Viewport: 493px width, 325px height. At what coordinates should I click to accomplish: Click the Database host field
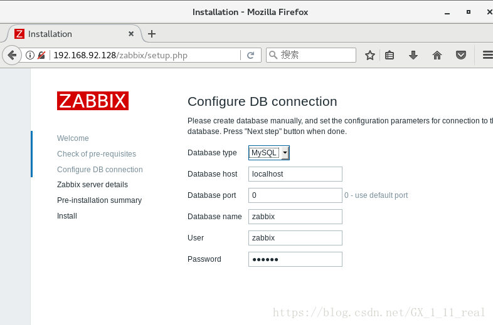click(x=295, y=174)
